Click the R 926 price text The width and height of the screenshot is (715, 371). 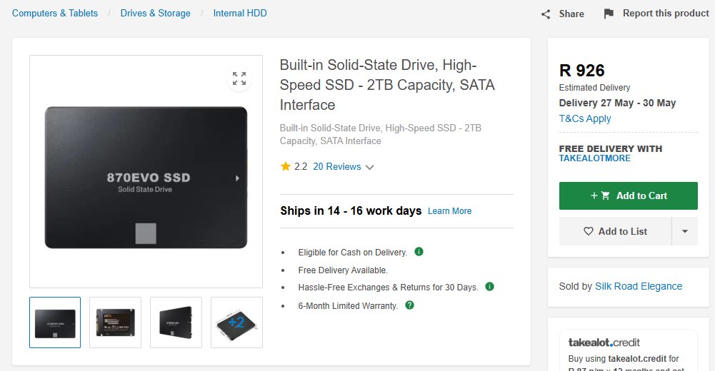click(x=582, y=71)
